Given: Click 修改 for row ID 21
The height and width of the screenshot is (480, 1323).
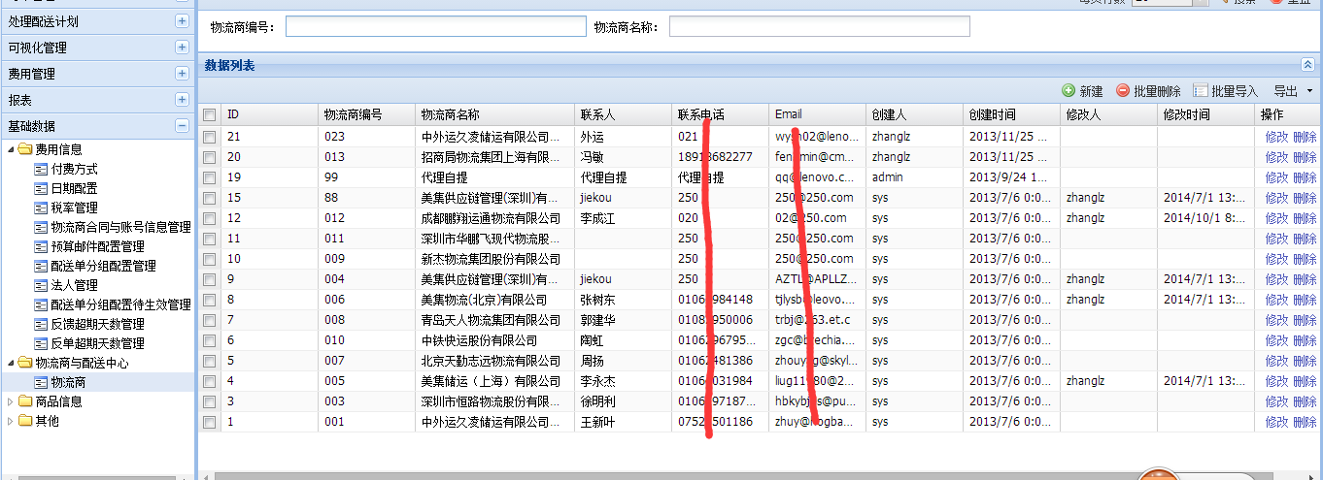Looking at the screenshot, I should (1276, 138).
